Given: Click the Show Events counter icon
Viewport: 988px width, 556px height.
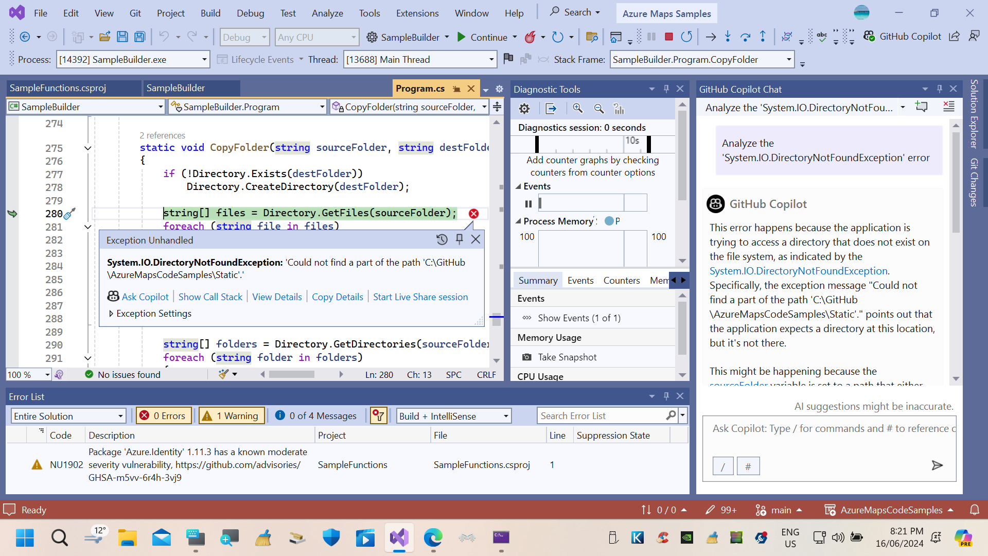Looking at the screenshot, I should 526,317.
